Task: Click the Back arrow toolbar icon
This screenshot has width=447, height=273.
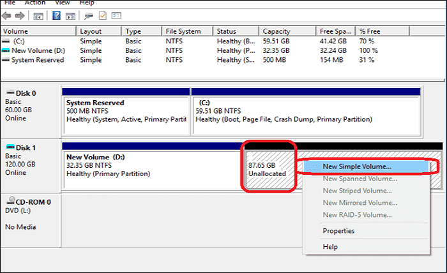Action: (8, 15)
